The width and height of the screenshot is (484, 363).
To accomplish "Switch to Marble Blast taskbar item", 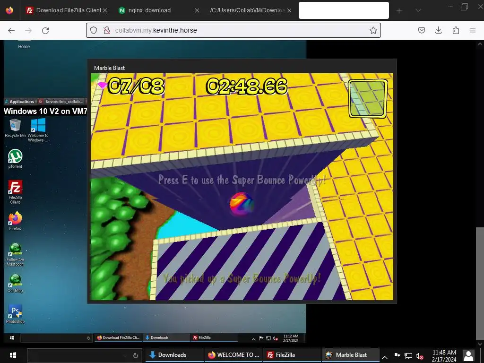I will pyautogui.click(x=350, y=355).
